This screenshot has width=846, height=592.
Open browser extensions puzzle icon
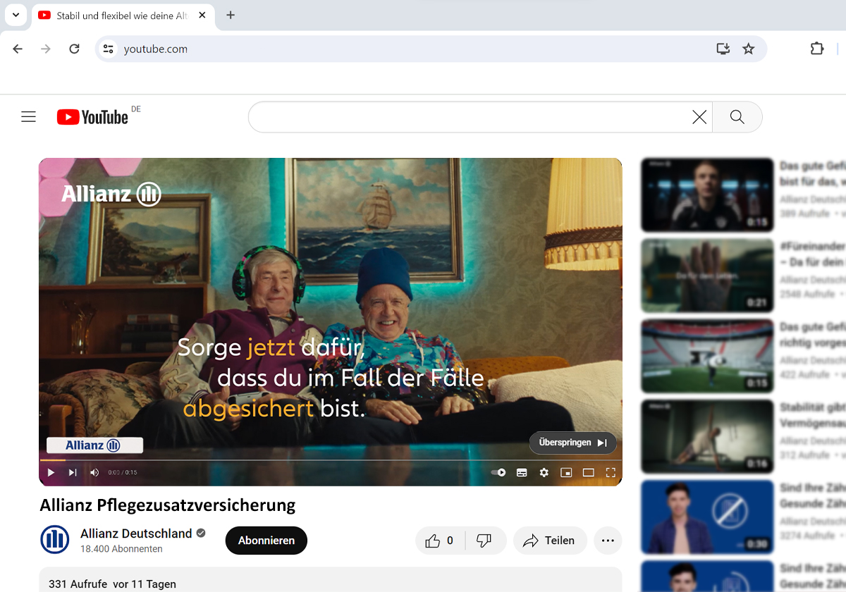pos(817,49)
